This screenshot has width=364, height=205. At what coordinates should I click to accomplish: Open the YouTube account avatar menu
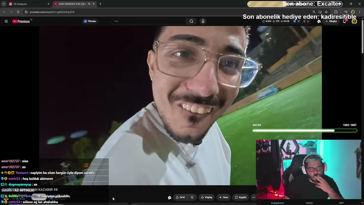pyautogui.click(x=354, y=21)
